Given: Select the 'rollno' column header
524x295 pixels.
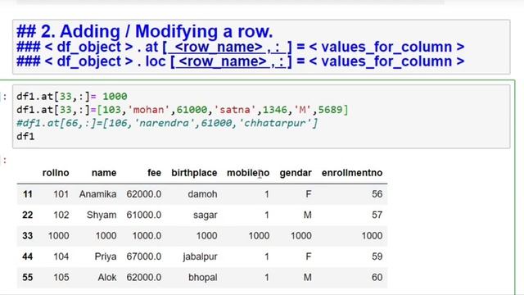Looking at the screenshot, I should point(56,173).
